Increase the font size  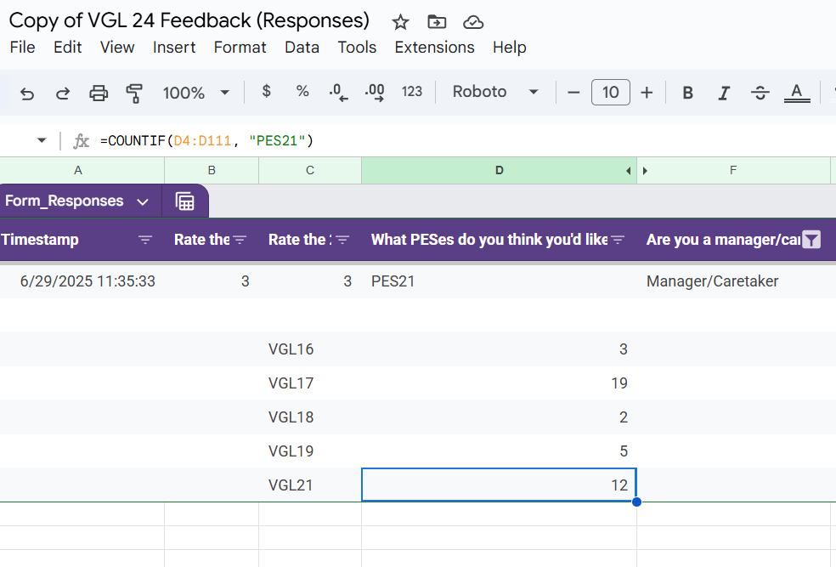click(647, 93)
